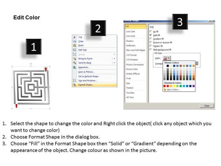This screenshot has height=166, width=221.
Task: Expand the Bring to Front submenu arrow
Action: point(114,58)
